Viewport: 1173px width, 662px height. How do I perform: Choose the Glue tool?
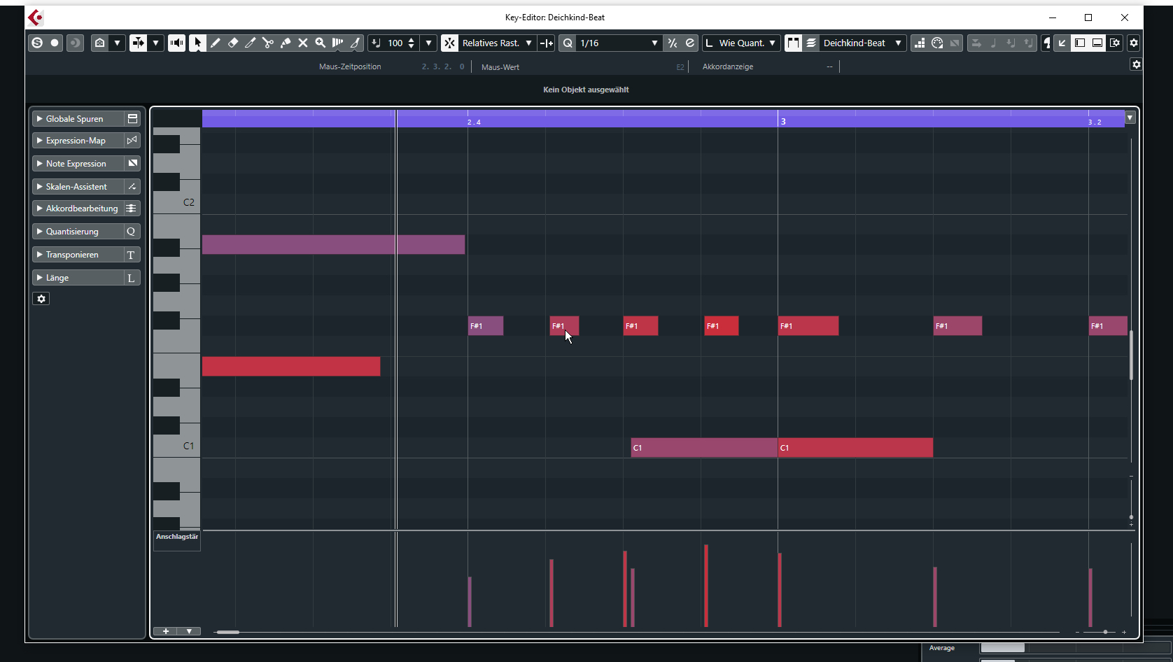(x=286, y=43)
